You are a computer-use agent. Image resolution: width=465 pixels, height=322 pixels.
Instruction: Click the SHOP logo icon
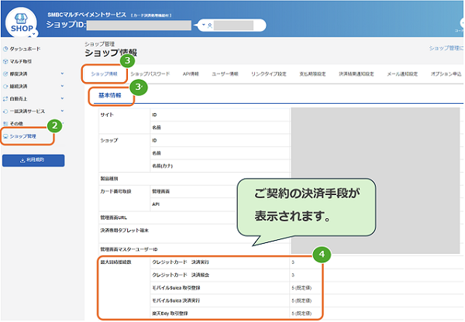coord(22,23)
